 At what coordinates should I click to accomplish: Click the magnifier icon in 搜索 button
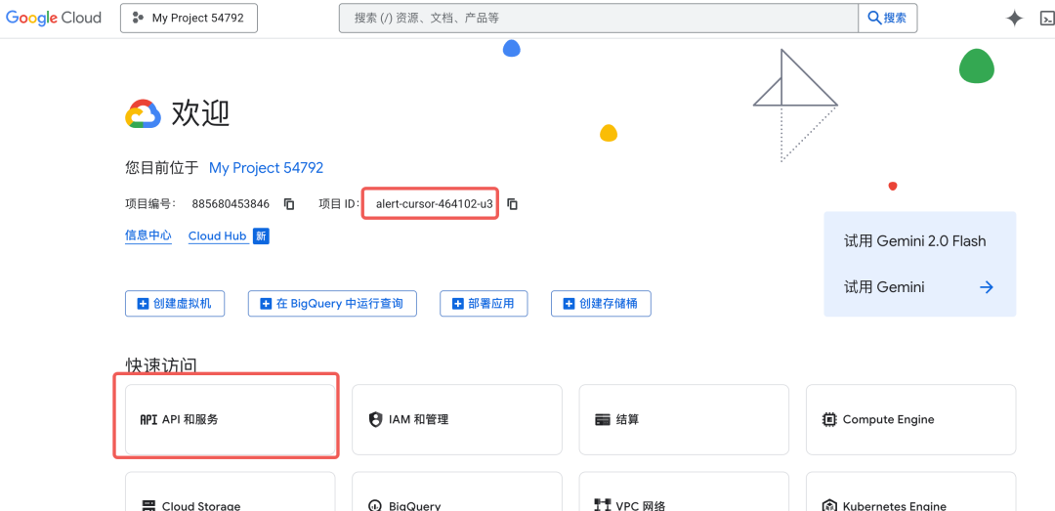(x=874, y=19)
